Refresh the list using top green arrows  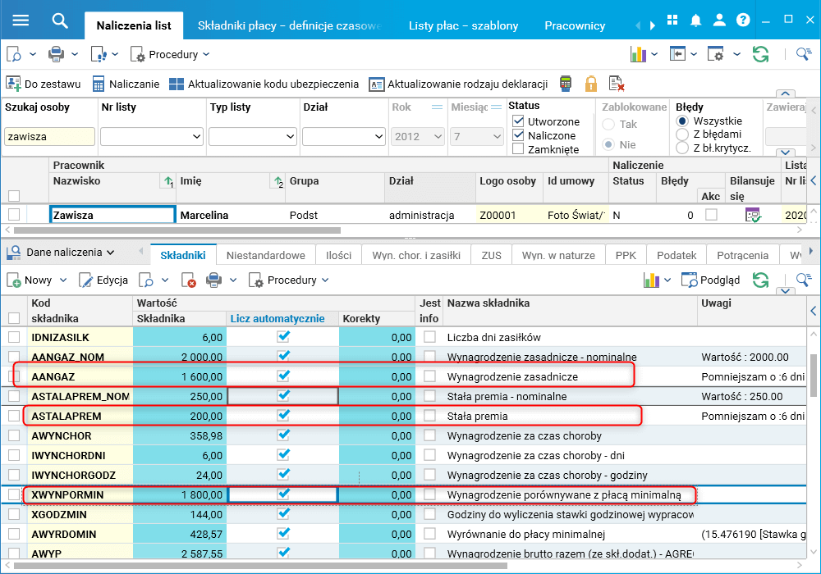point(761,54)
